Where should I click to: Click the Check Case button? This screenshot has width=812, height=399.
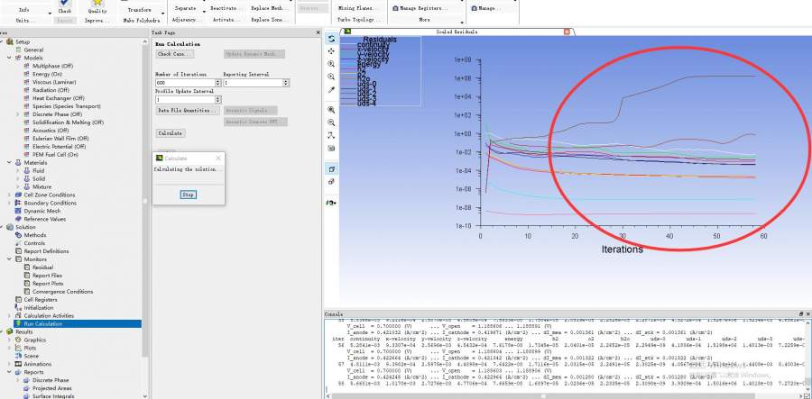(x=175, y=54)
